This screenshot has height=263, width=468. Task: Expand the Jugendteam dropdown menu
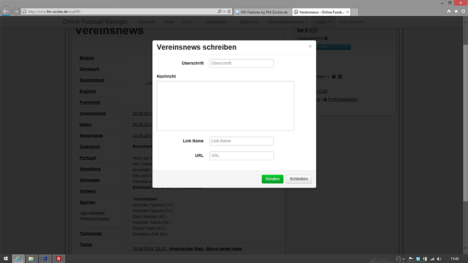pos(218,22)
